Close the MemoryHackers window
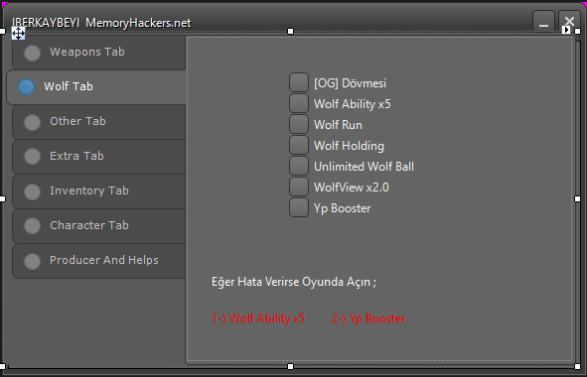Screen dimensions: 587x377 (x=569, y=21)
